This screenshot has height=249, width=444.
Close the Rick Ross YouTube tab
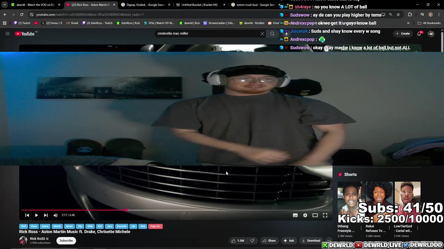pos(114,5)
